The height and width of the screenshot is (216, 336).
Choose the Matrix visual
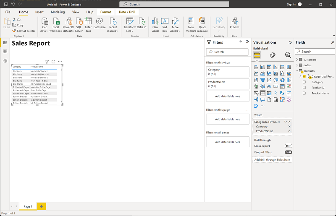pos(269,93)
